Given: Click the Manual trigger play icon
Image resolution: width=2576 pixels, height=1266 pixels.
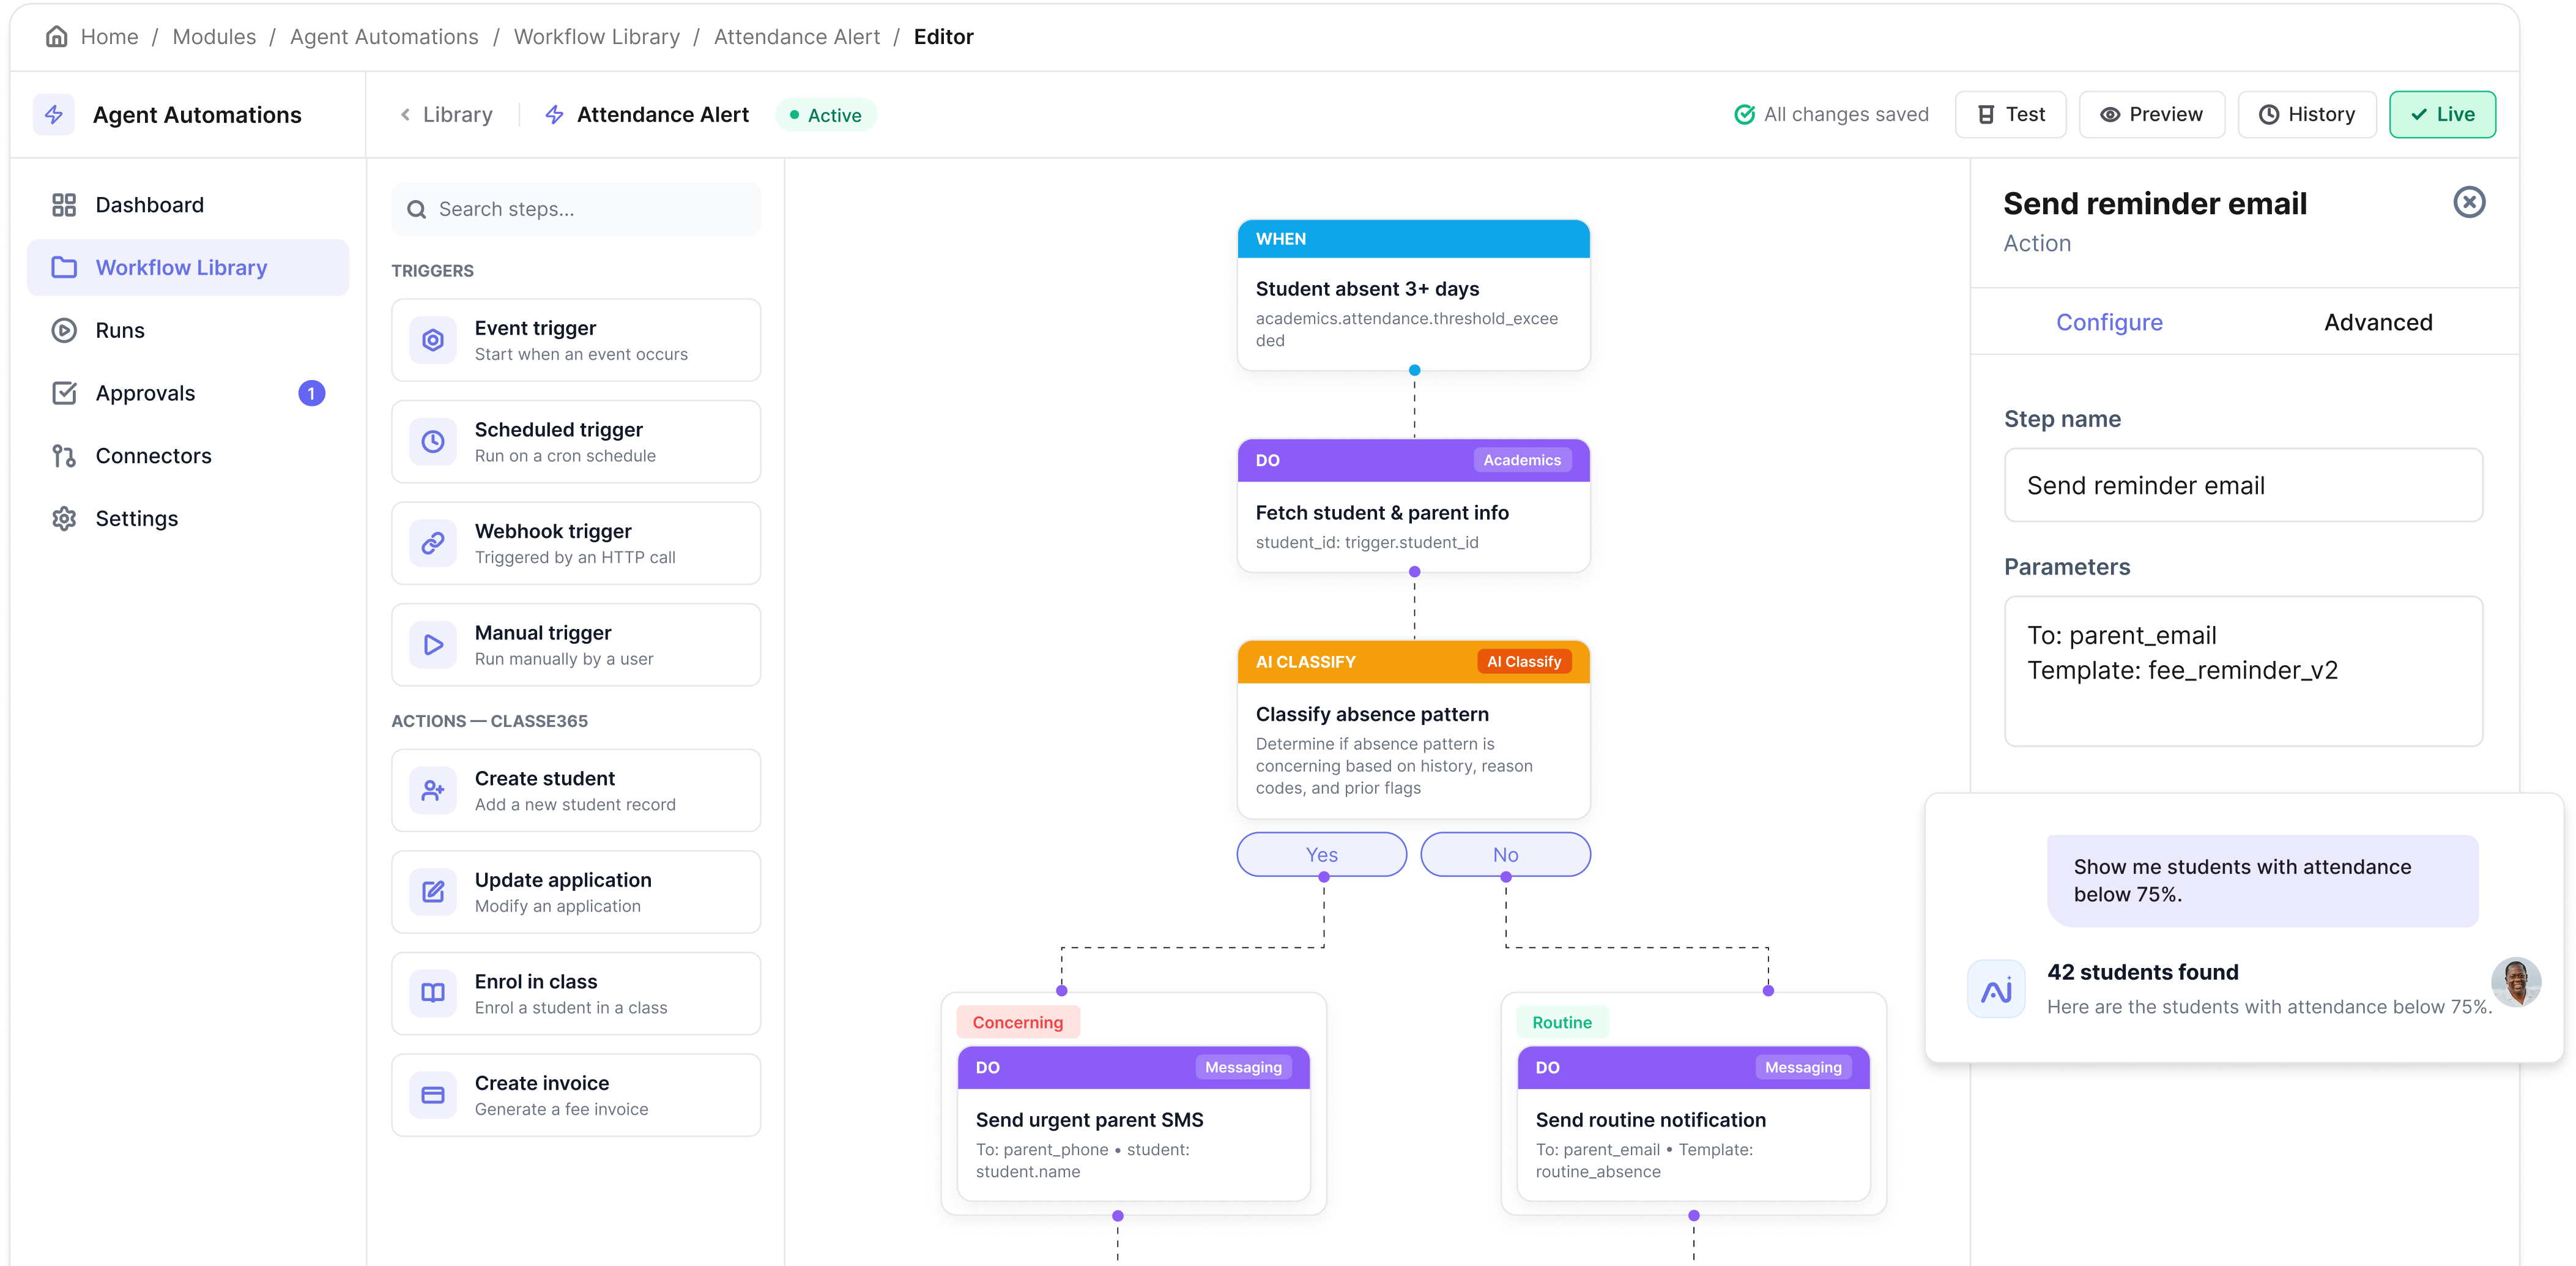Looking at the screenshot, I should 433,645.
